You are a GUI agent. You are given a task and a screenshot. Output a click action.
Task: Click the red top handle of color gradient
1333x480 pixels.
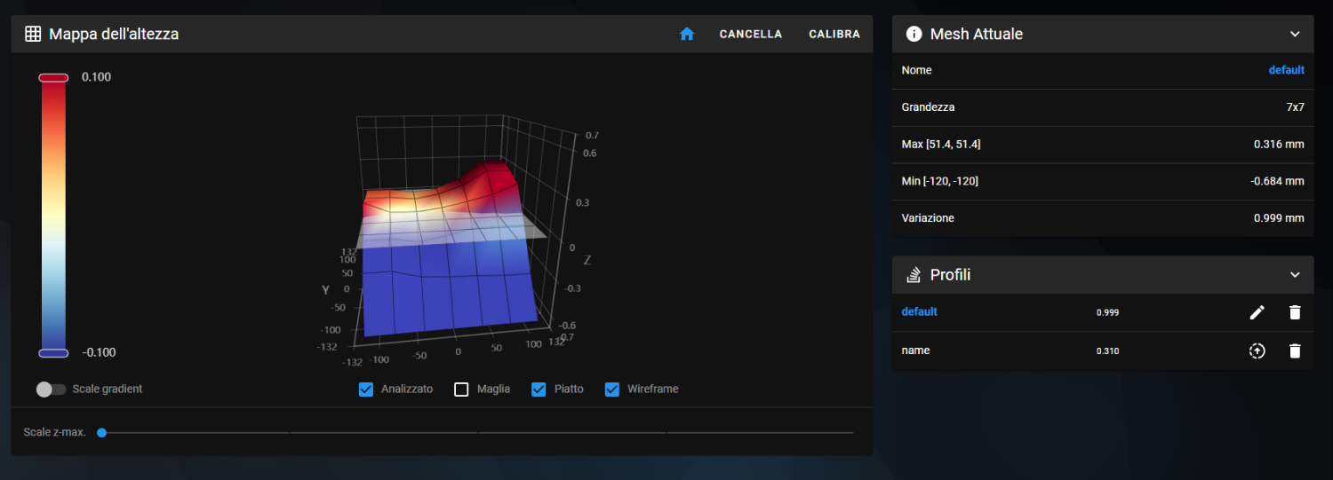(x=53, y=78)
